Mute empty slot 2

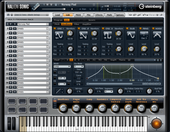[11, 29]
